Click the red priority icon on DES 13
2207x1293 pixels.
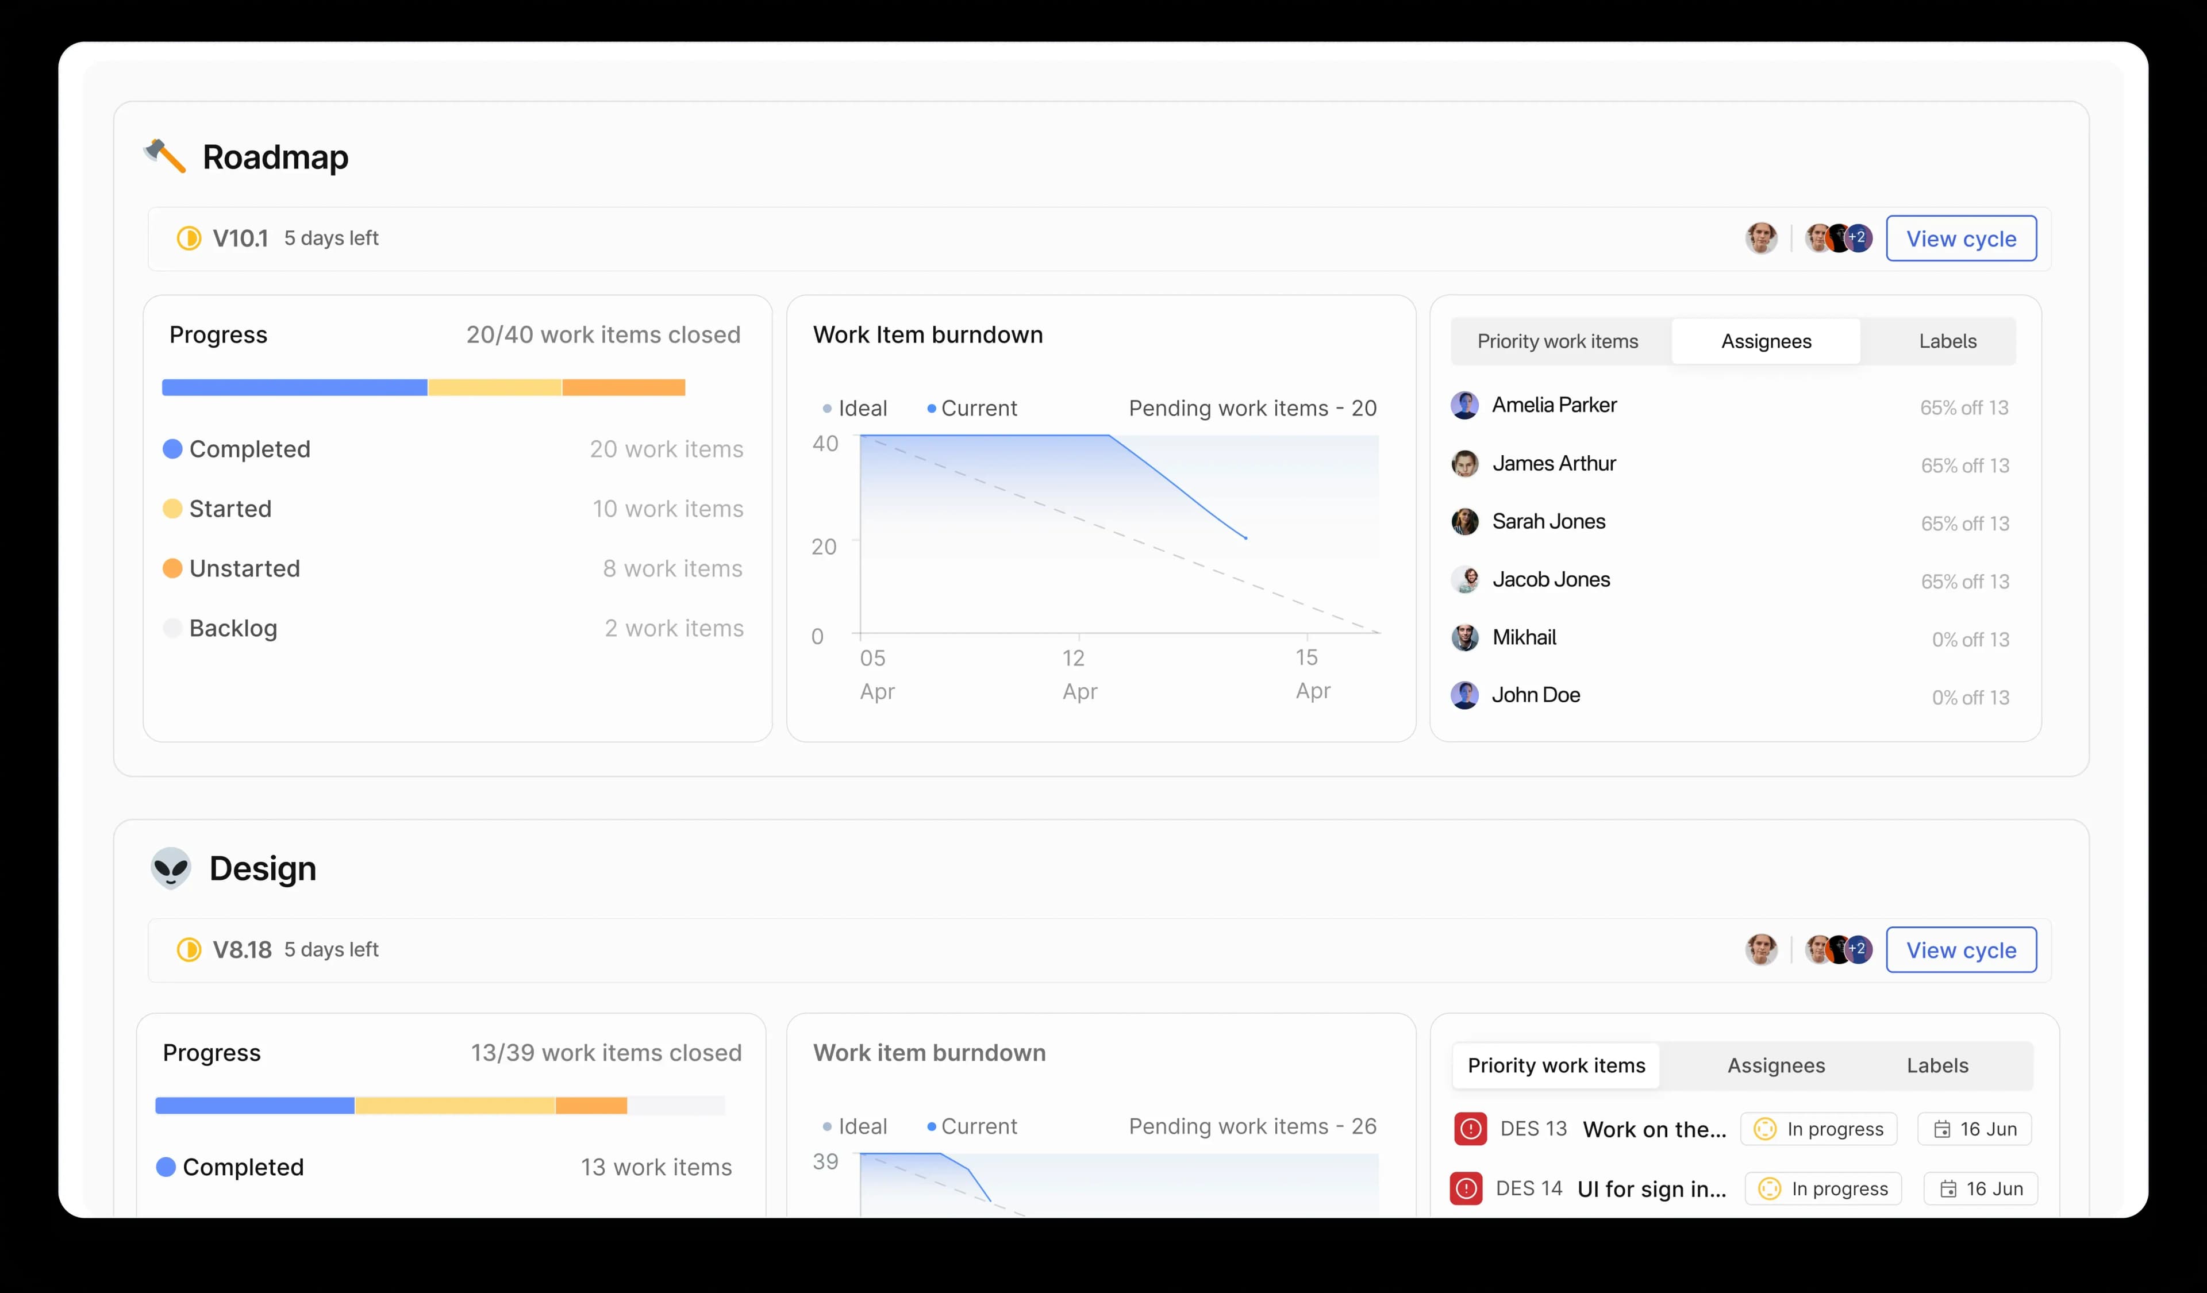point(1470,1129)
